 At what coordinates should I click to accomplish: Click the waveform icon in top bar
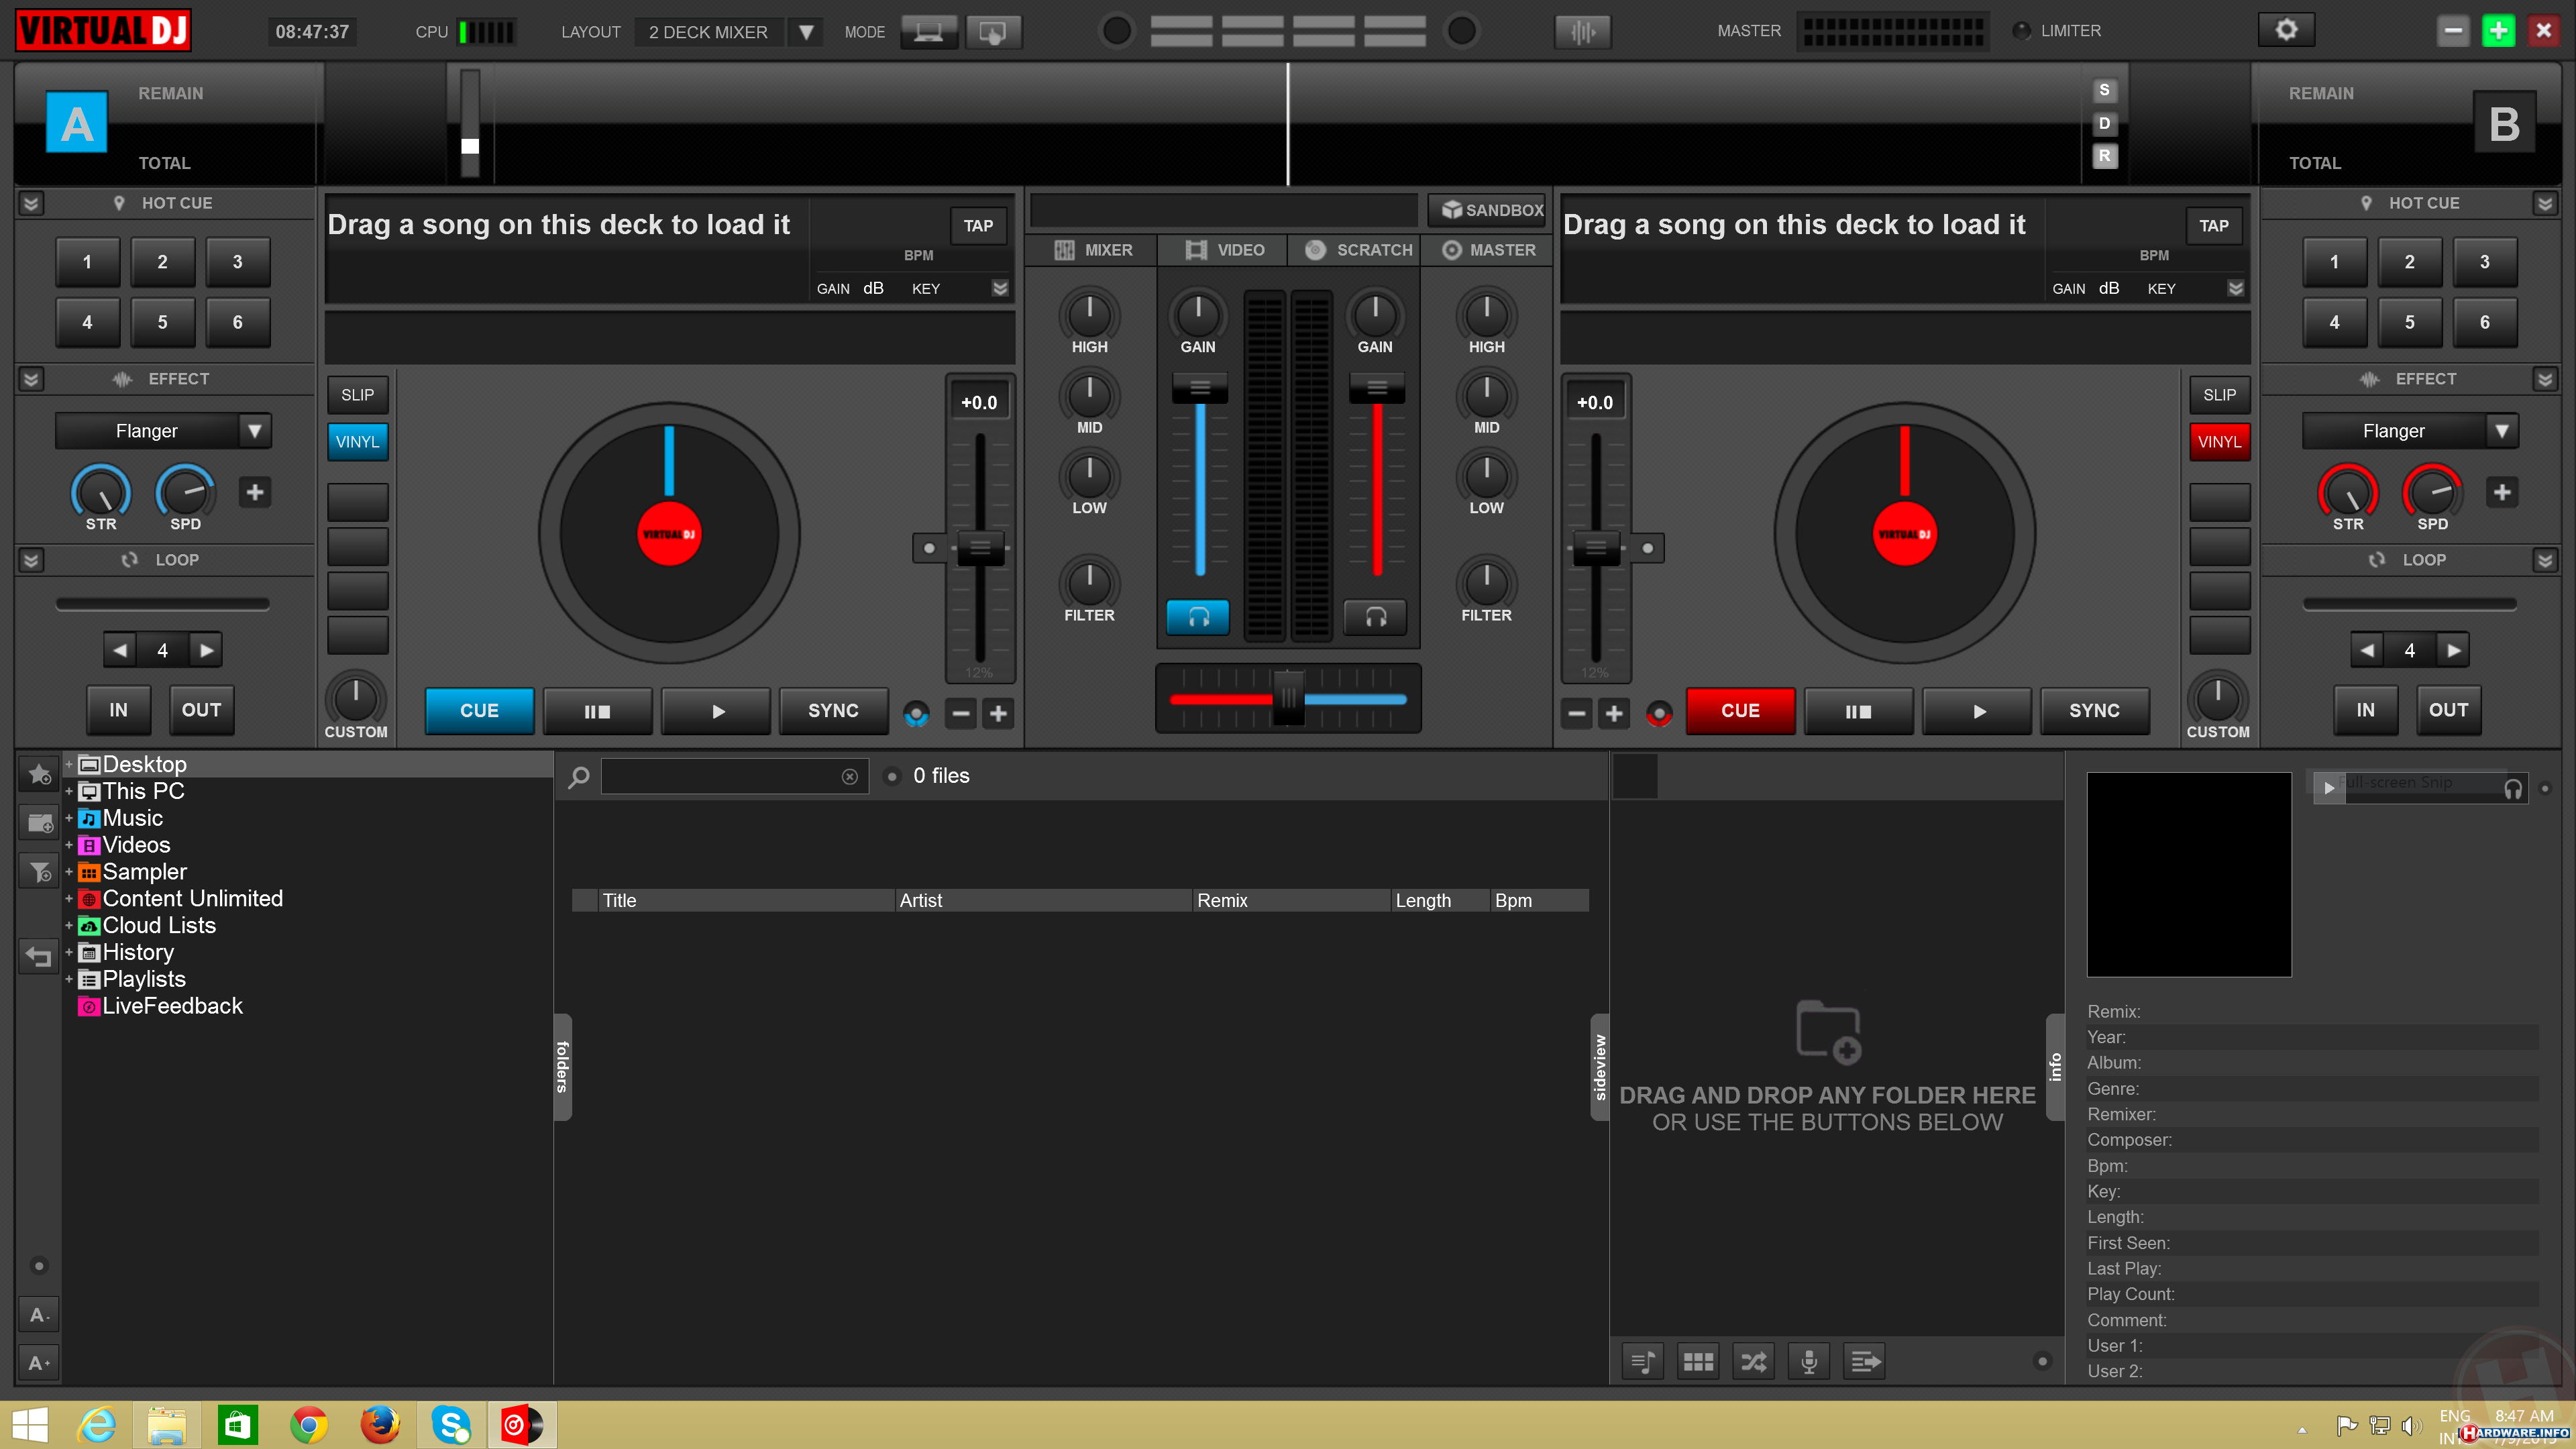click(1582, 32)
